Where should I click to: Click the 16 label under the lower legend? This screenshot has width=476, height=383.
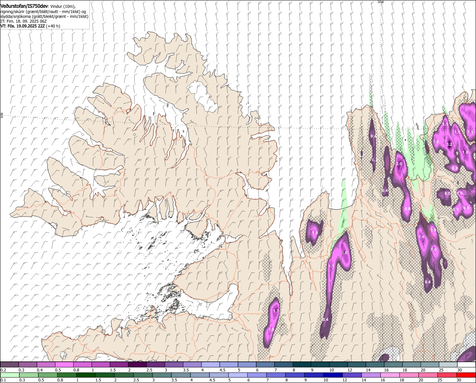[x=383, y=380]
